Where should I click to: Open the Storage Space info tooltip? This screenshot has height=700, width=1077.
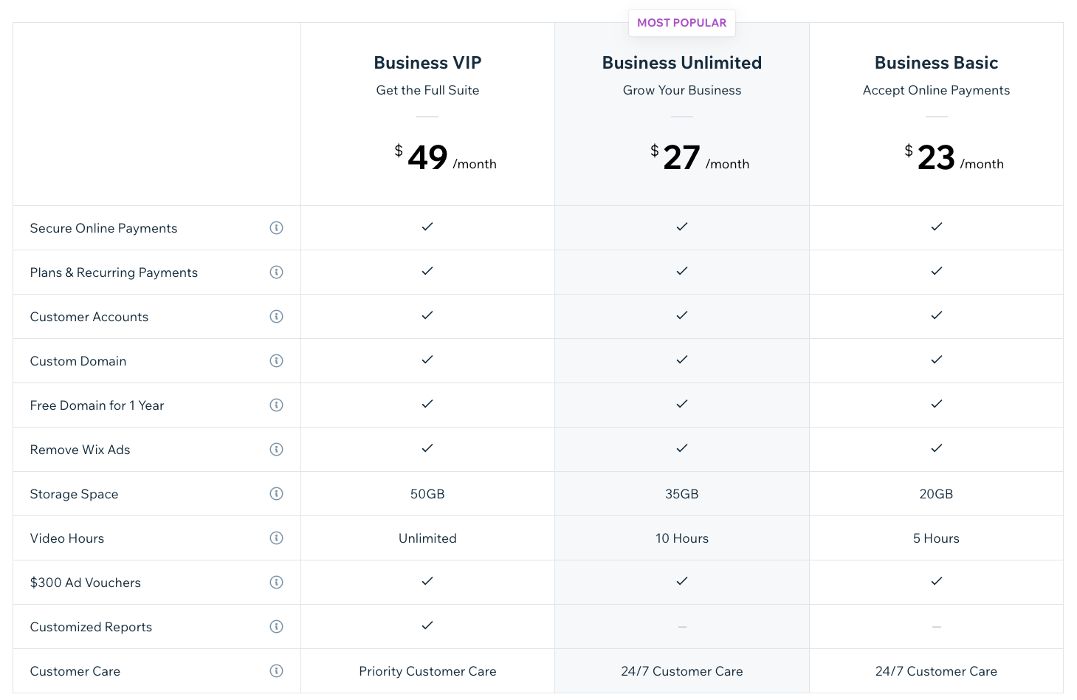pos(277,493)
